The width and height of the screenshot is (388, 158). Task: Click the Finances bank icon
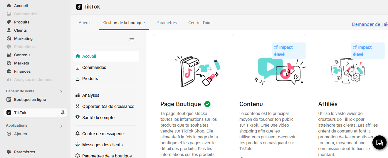point(9,71)
